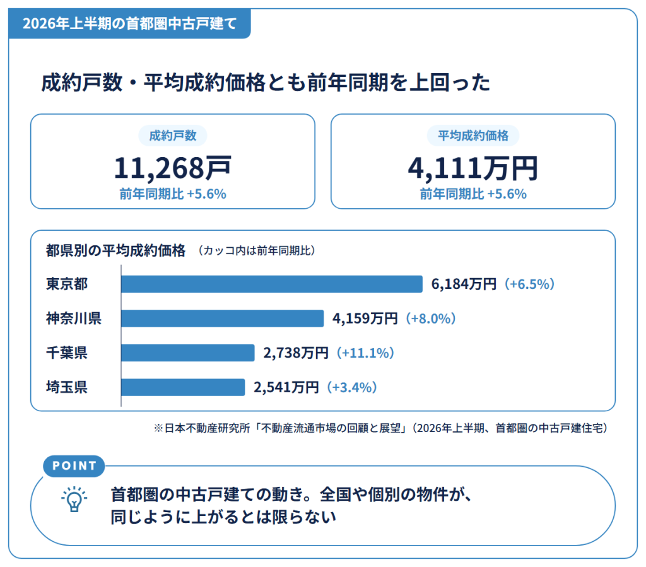Select the value 4,111万円
The image size is (646, 567).
click(x=473, y=168)
